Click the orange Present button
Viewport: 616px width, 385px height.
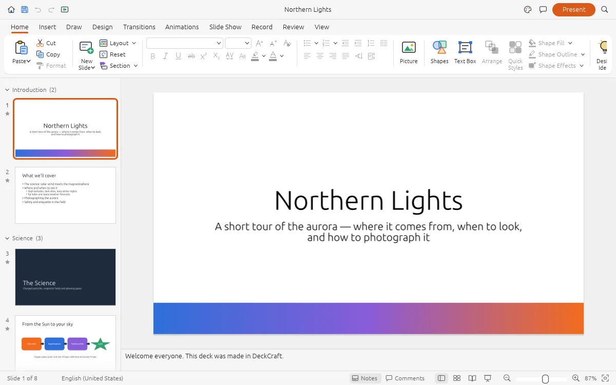coord(574,9)
